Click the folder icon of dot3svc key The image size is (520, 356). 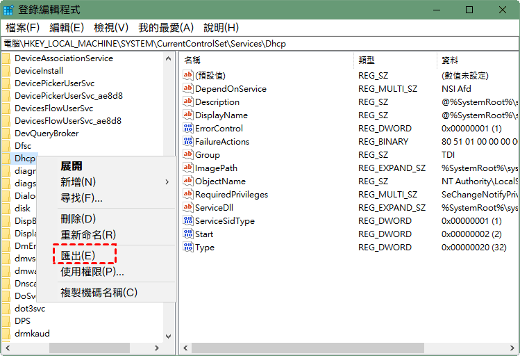6,309
